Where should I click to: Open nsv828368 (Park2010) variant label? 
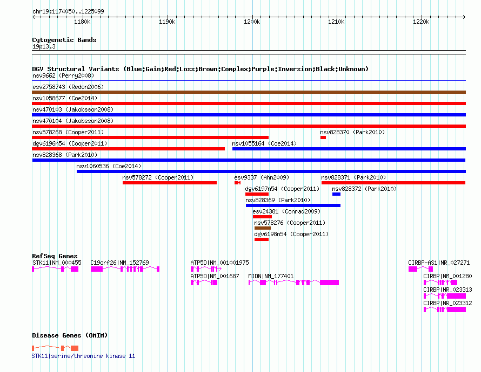(65, 155)
